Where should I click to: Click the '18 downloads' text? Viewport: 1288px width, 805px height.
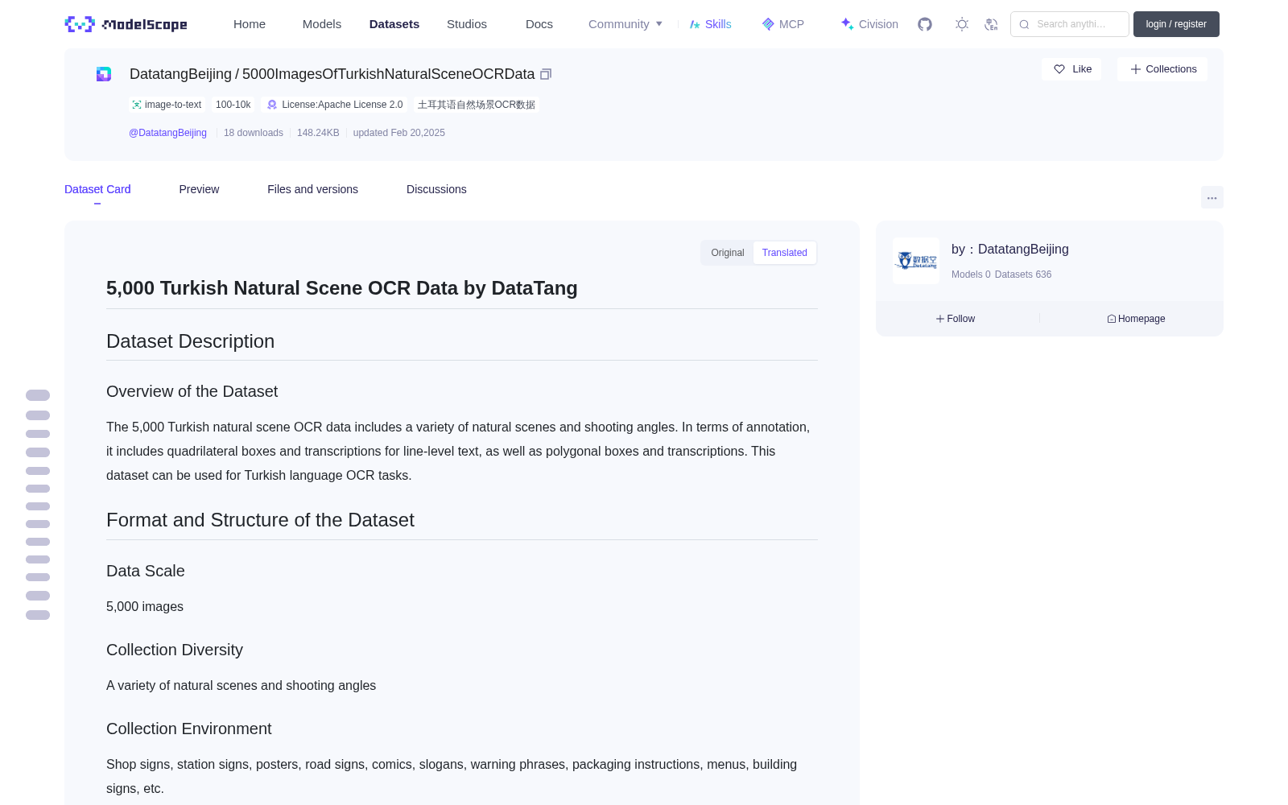coord(254,133)
